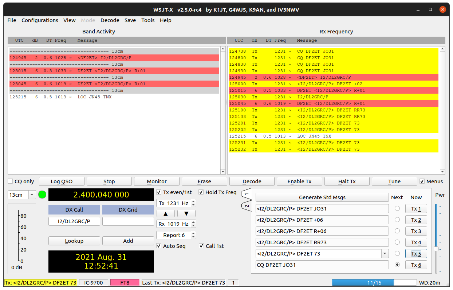Screen dimensions: 453x290
Task: Open the Decode menu
Action: (x=110, y=20)
